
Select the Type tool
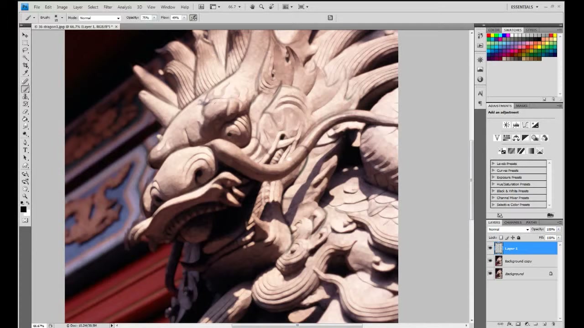point(25,150)
